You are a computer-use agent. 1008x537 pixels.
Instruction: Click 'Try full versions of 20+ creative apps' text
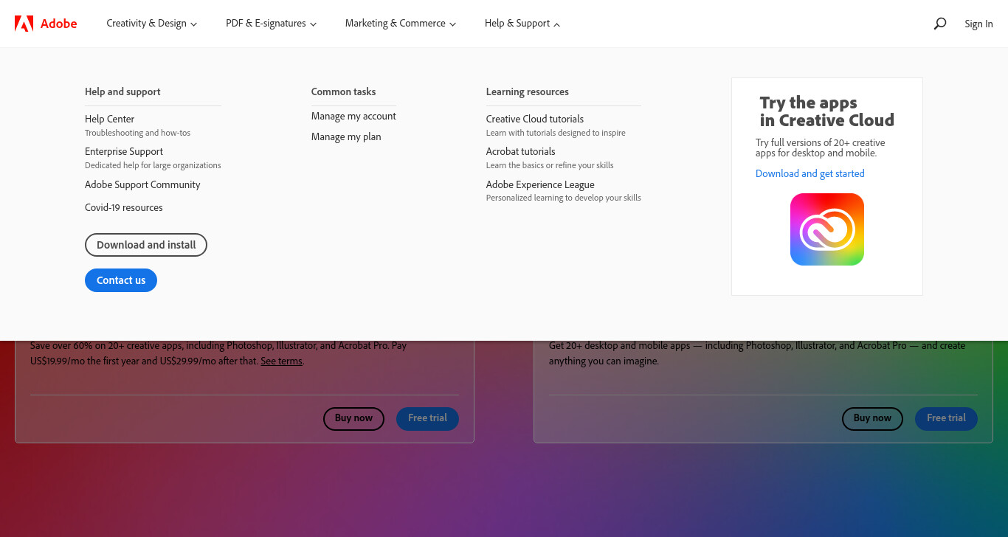(x=820, y=148)
